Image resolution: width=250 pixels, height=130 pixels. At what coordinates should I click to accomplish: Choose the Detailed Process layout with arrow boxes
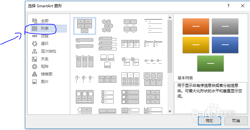pos(108,79)
